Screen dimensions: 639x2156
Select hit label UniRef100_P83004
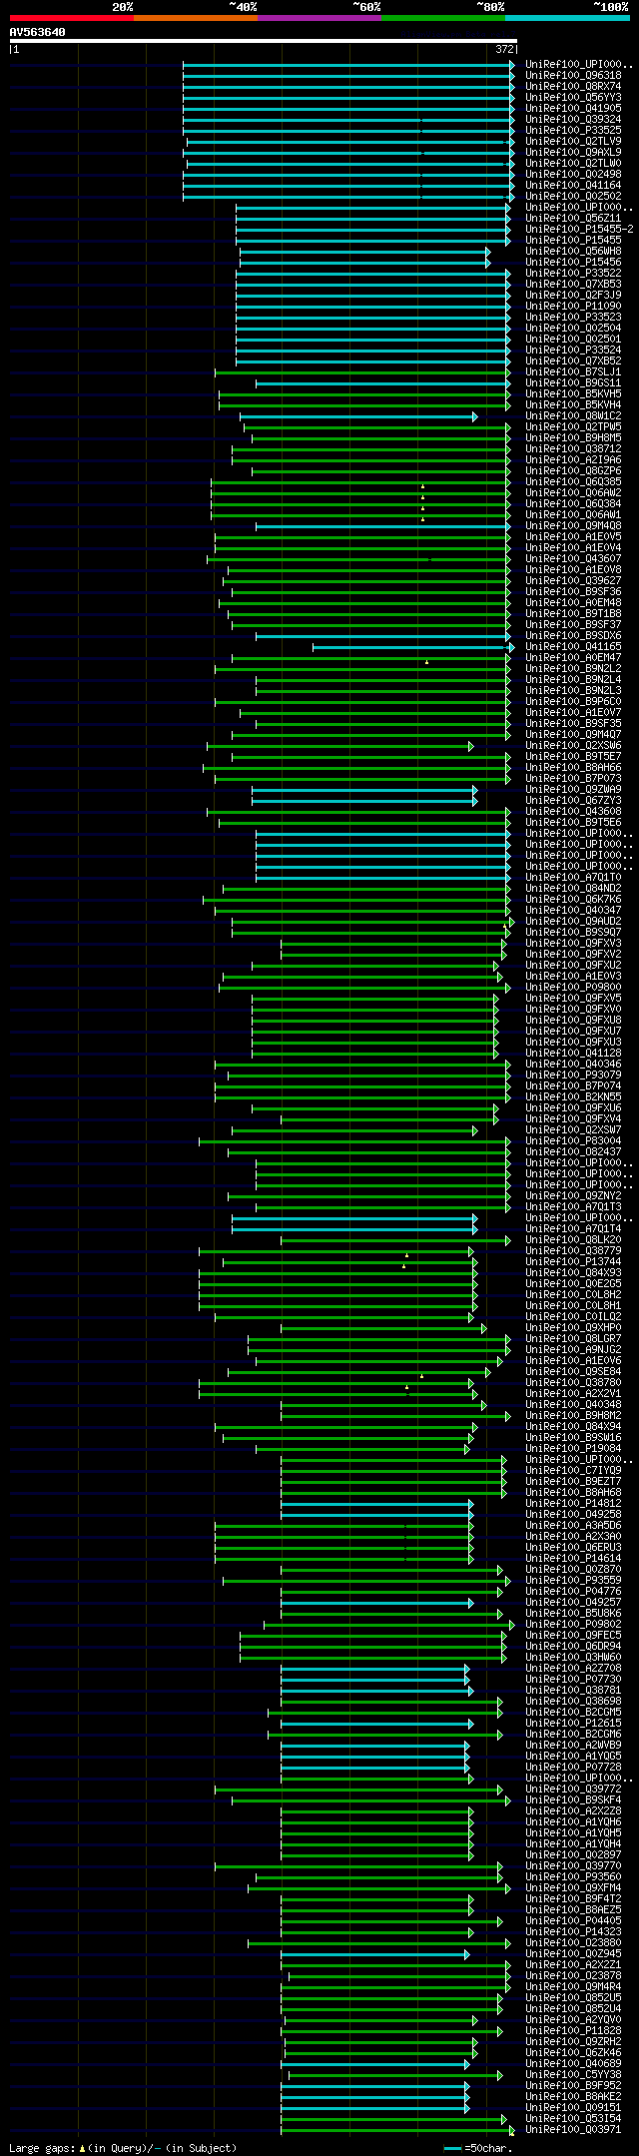pos(573,1140)
